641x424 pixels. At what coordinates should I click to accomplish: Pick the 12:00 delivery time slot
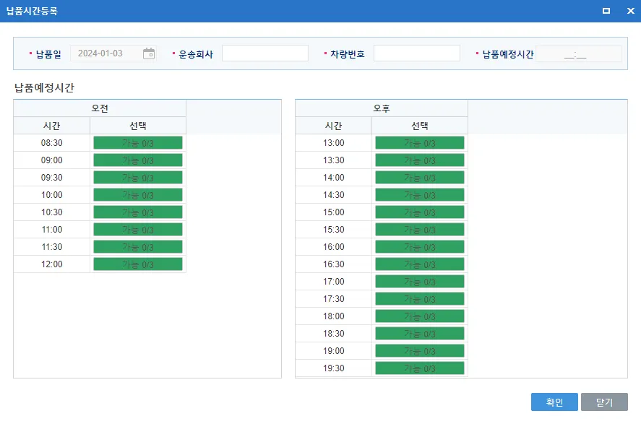(x=137, y=264)
